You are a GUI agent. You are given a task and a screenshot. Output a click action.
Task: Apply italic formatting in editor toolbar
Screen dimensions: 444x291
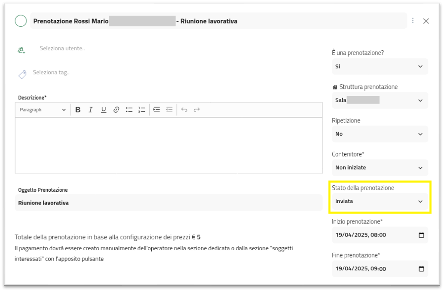91,110
